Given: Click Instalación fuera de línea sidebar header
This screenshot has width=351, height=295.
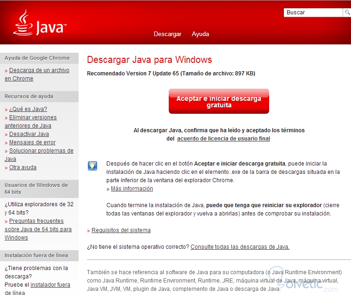Looking at the screenshot, I should pos(39,256).
